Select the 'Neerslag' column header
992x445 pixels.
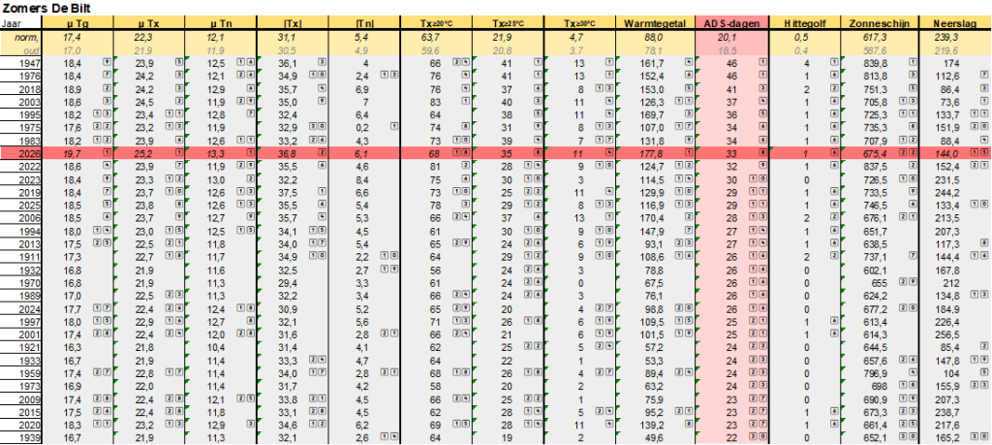954,23
